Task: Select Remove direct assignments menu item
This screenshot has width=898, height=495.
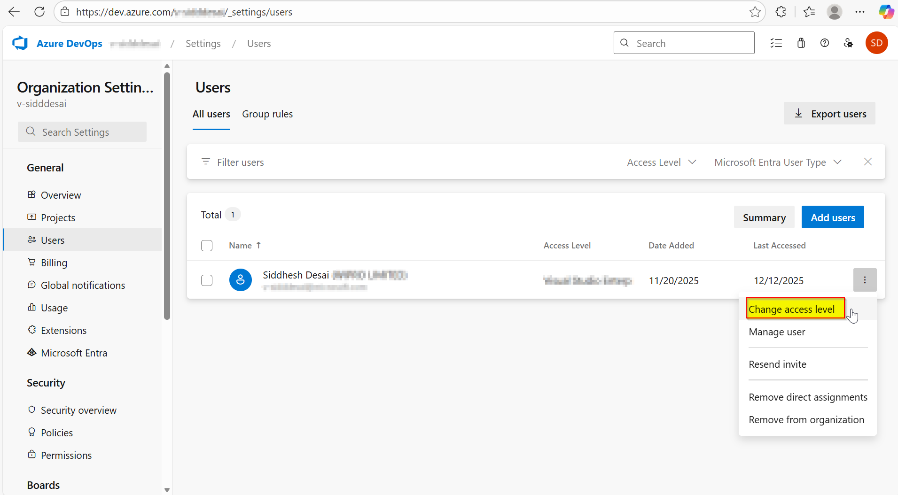Action: point(808,397)
